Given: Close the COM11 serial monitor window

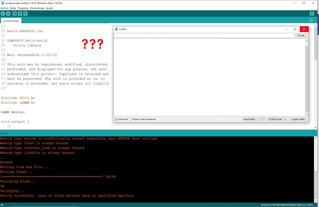Looking at the screenshot, I should (304, 29).
